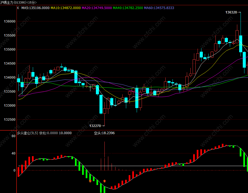
Task: Click the second orange up-arrow buy signal
Action: (104, 181)
